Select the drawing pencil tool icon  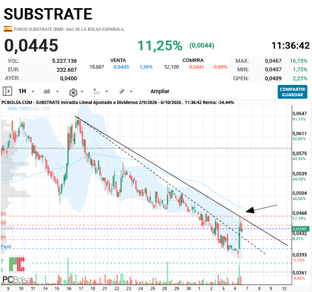pyautogui.click(x=121, y=91)
